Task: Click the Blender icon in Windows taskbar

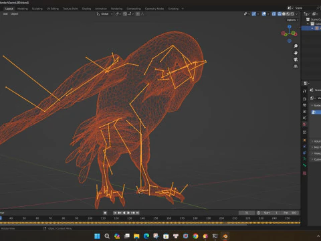Action: (x=225, y=236)
